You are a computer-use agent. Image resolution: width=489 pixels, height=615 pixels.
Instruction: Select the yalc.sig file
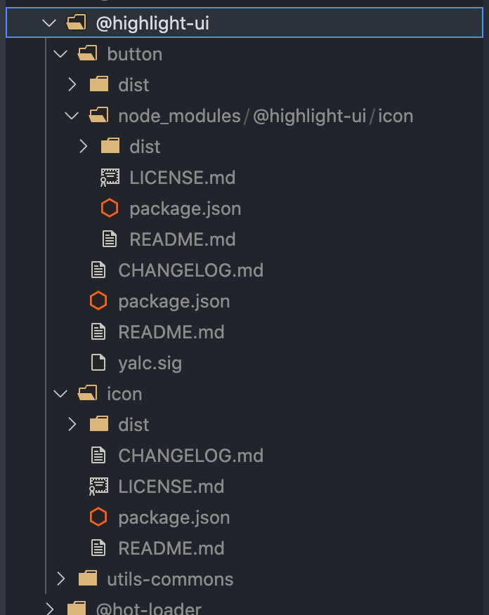pos(149,362)
